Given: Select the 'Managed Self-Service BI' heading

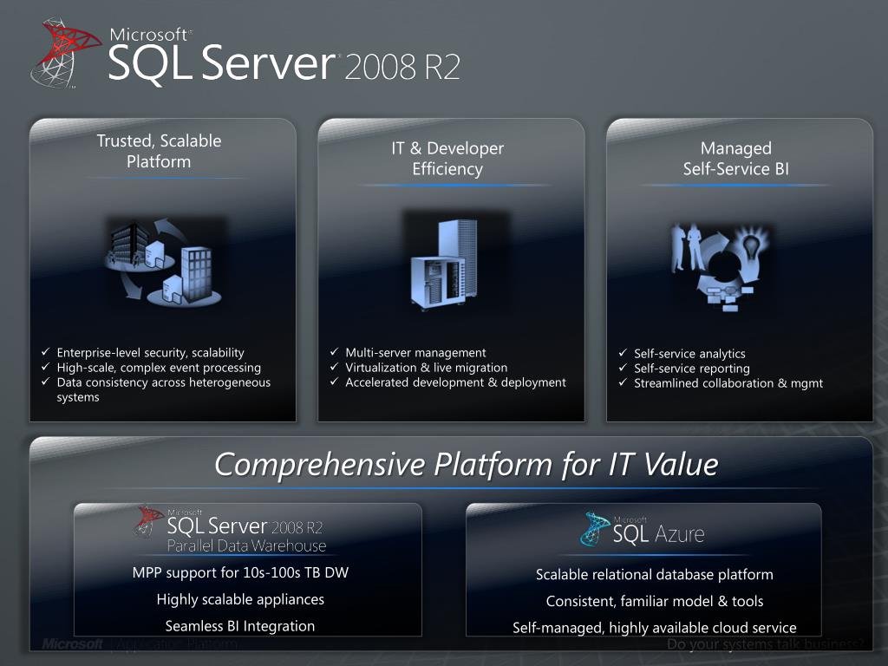Looking at the screenshot, I should tap(735, 159).
